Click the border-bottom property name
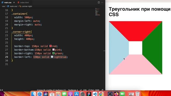 click(x=24, y=50)
